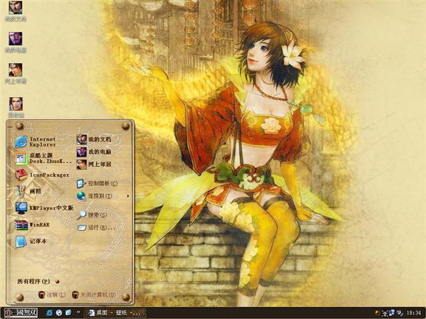Launch KMPlayer中文版 from the start menu
Screen dimensions: 426x319
tap(45, 208)
